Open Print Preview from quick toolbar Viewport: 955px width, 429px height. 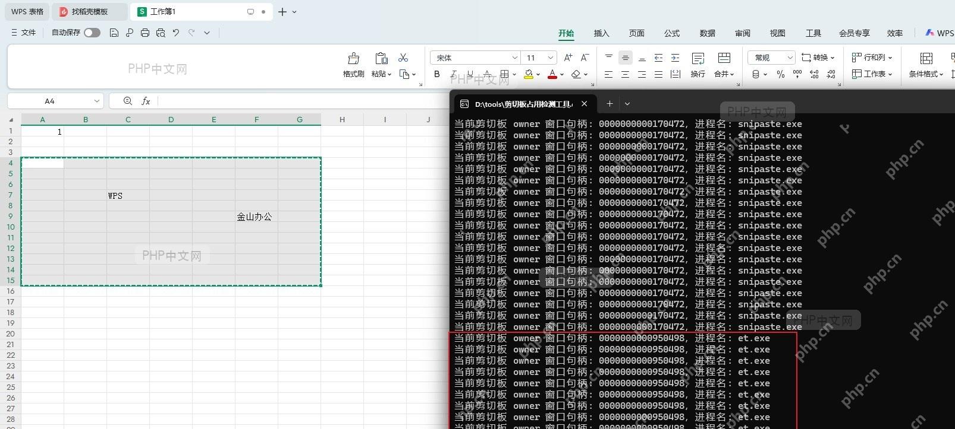161,33
